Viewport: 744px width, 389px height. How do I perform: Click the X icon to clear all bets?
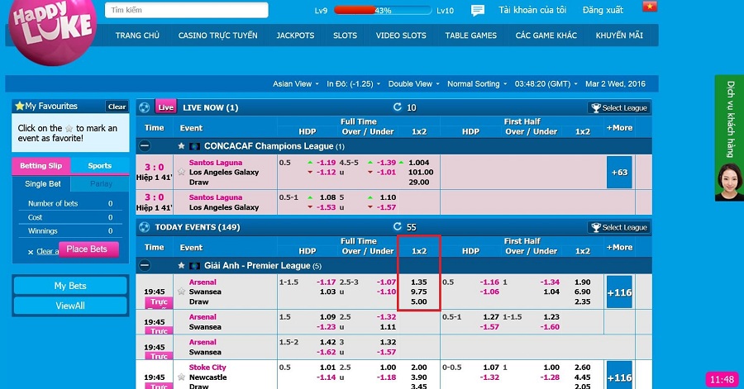[31, 251]
